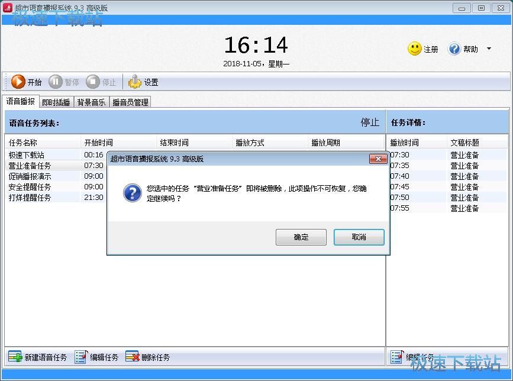Image resolution: width=513 pixels, height=381 pixels.
Task: Click the Stop (停止) toolbar icon
Action: click(x=92, y=82)
